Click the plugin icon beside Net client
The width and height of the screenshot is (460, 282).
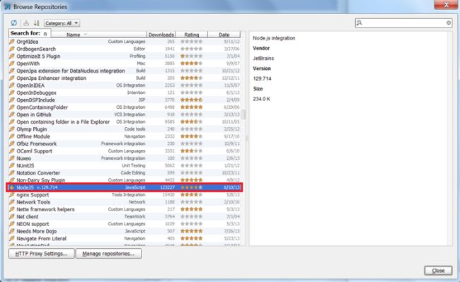click(x=12, y=217)
